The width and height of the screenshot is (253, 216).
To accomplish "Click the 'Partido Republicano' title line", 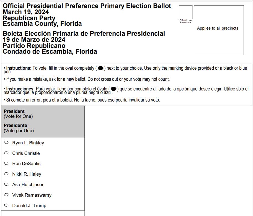I will 34,46.
